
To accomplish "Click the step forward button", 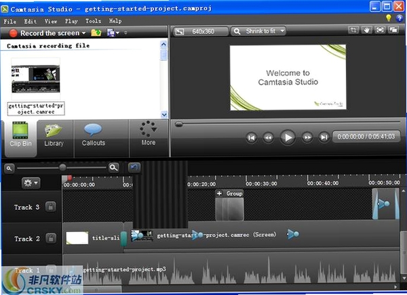I will [307, 137].
